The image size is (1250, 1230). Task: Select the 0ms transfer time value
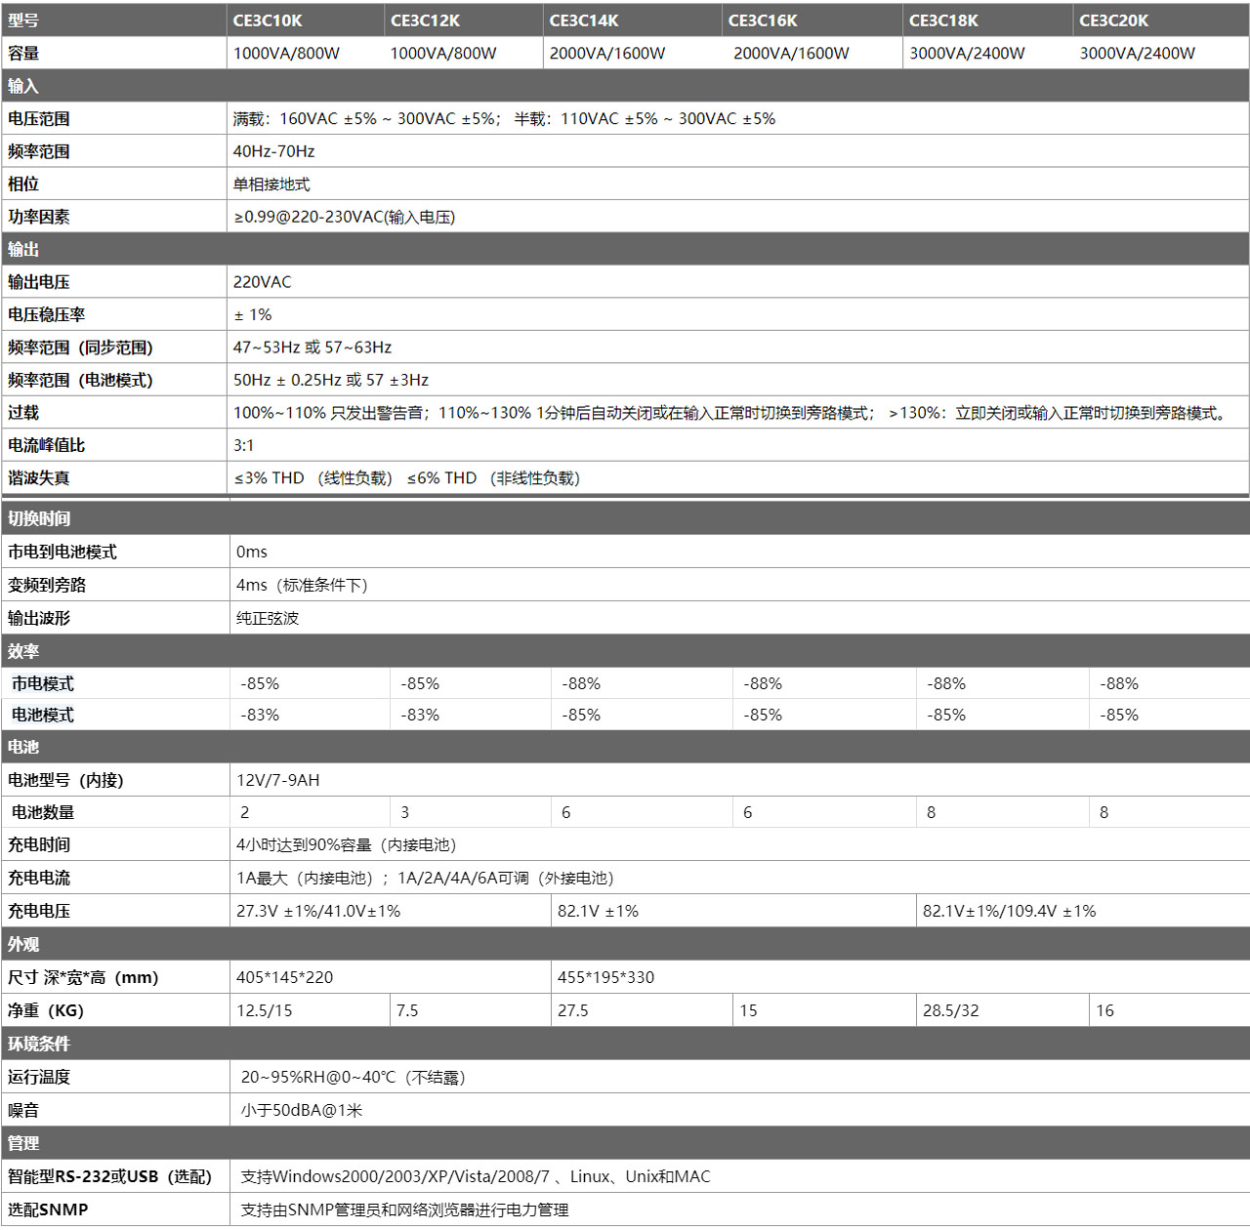252,553
